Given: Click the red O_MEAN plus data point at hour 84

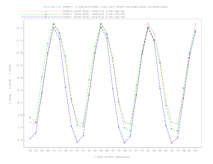Looking at the screenshot, I should tap(195, 24).
